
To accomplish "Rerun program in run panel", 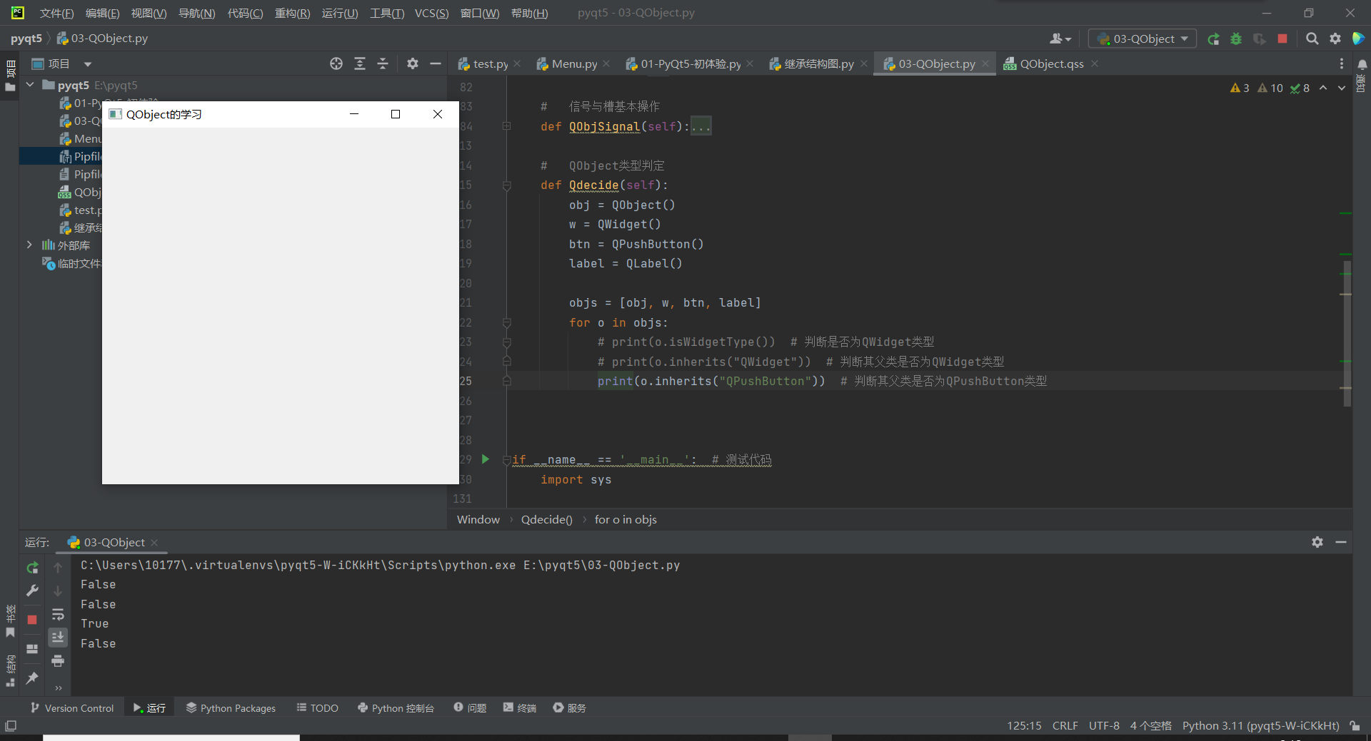I will click(x=32, y=568).
